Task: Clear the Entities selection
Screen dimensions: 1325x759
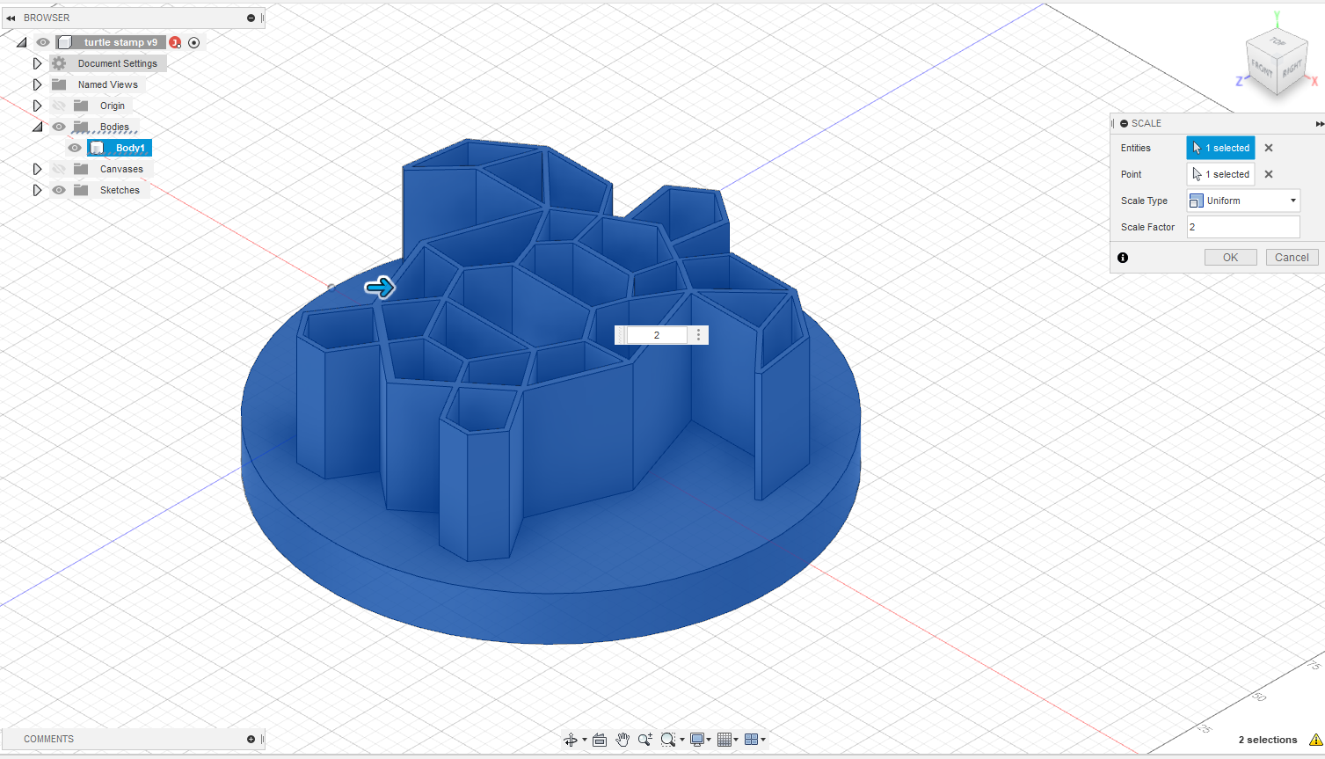Action: click(1269, 148)
